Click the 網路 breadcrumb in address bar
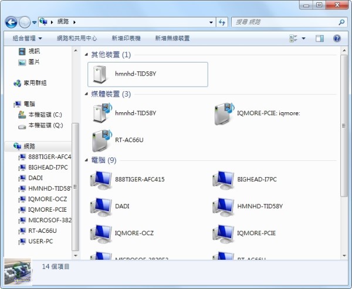Image resolution: width=352 pixels, height=289 pixels. [63, 22]
